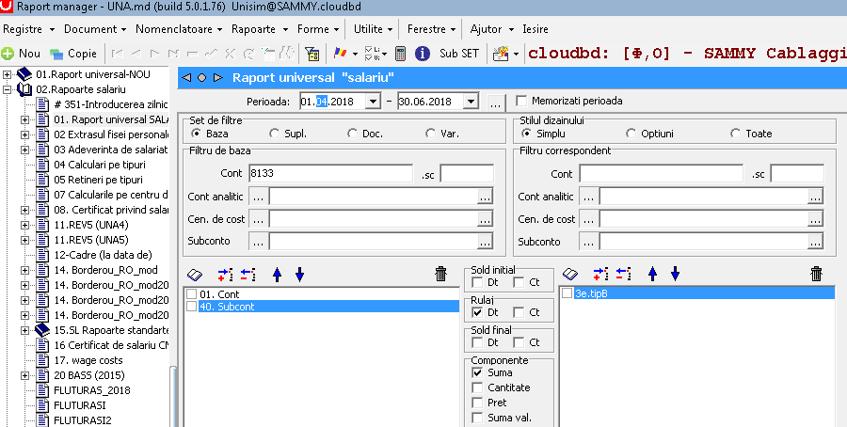Screen dimensions: 847x427
Task: Uncheck the Suma component checkbox
Action: pos(477,372)
